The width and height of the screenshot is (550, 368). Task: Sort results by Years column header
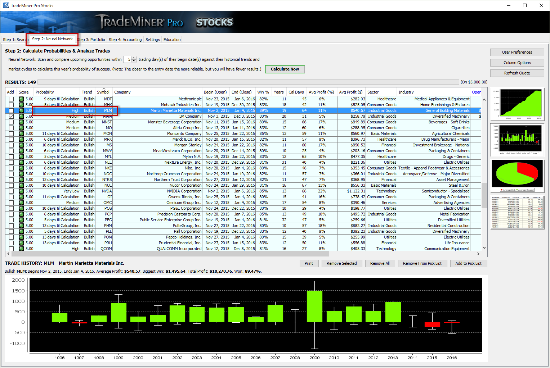[279, 92]
